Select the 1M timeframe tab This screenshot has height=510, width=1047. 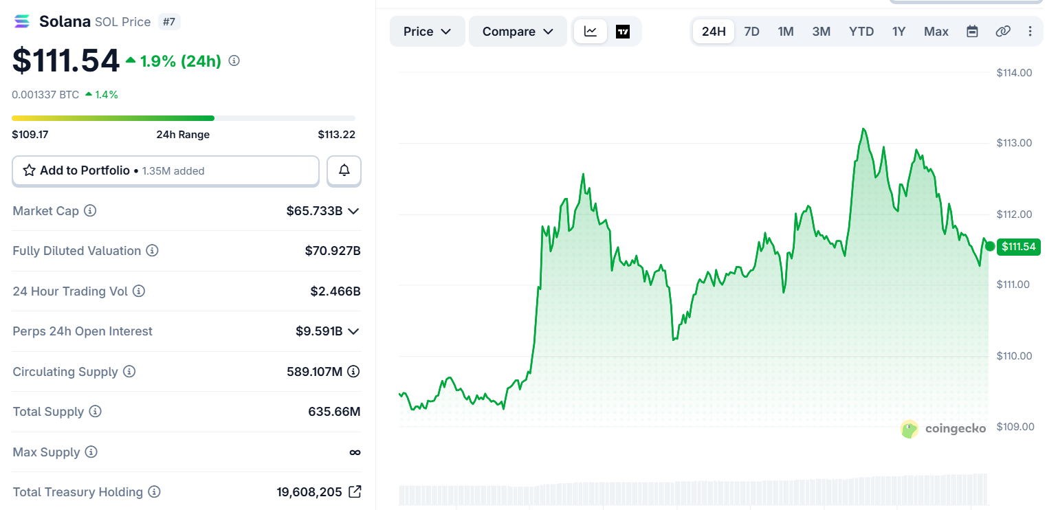pyautogui.click(x=786, y=32)
